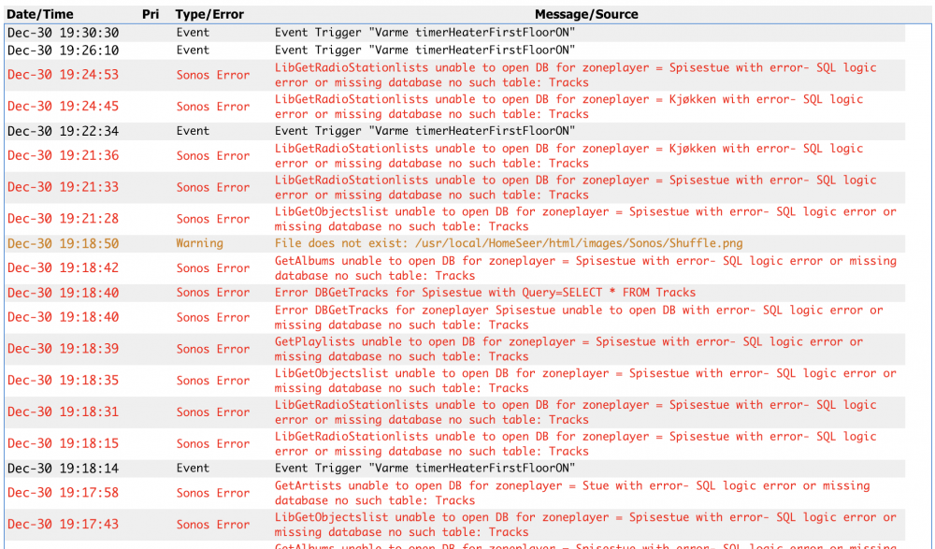
Task: Click the orange Warning type label
Action: pyautogui.click(x=199, y=243)
